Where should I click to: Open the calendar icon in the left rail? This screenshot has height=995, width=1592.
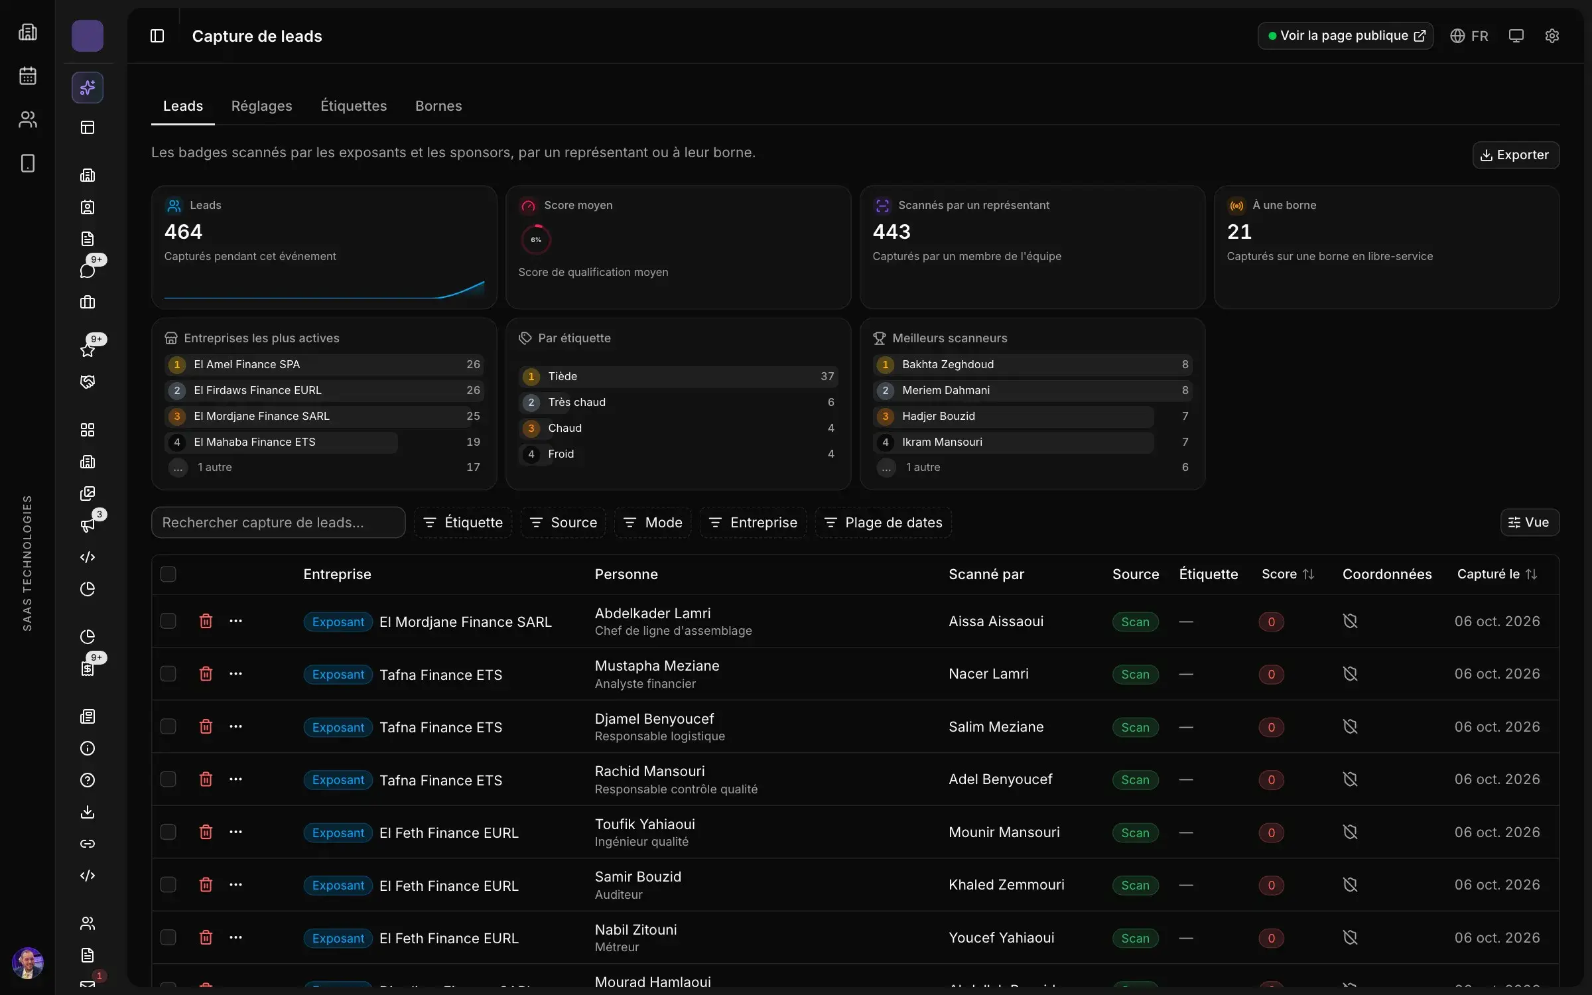(27, 76)
